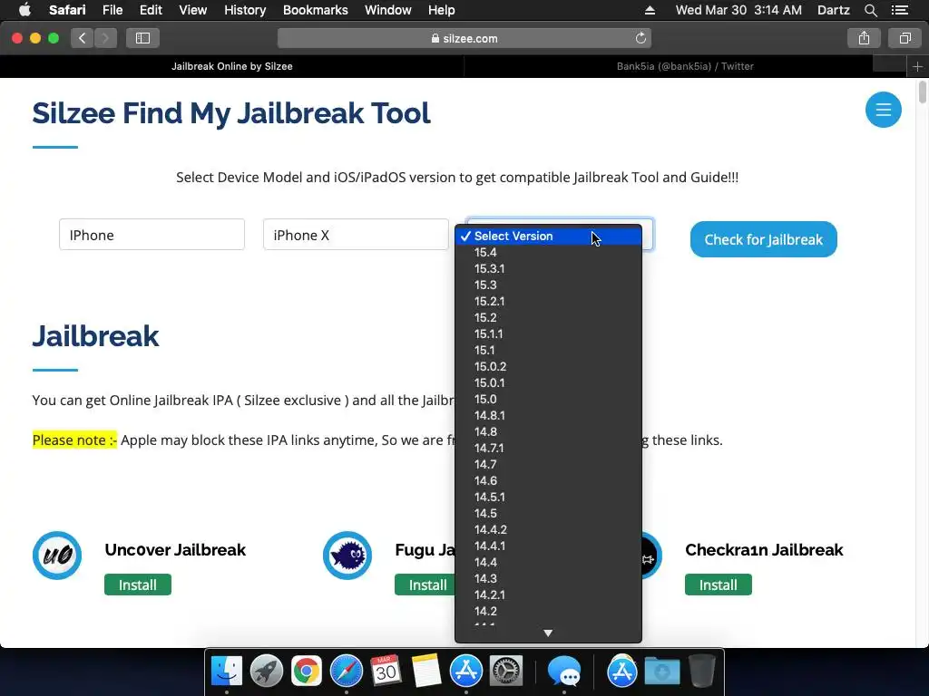The width and height of the screenshot is (929, 696).
Task: Select version 14.6 from the list
Action: pyautogui.click(x=548, y=480)
